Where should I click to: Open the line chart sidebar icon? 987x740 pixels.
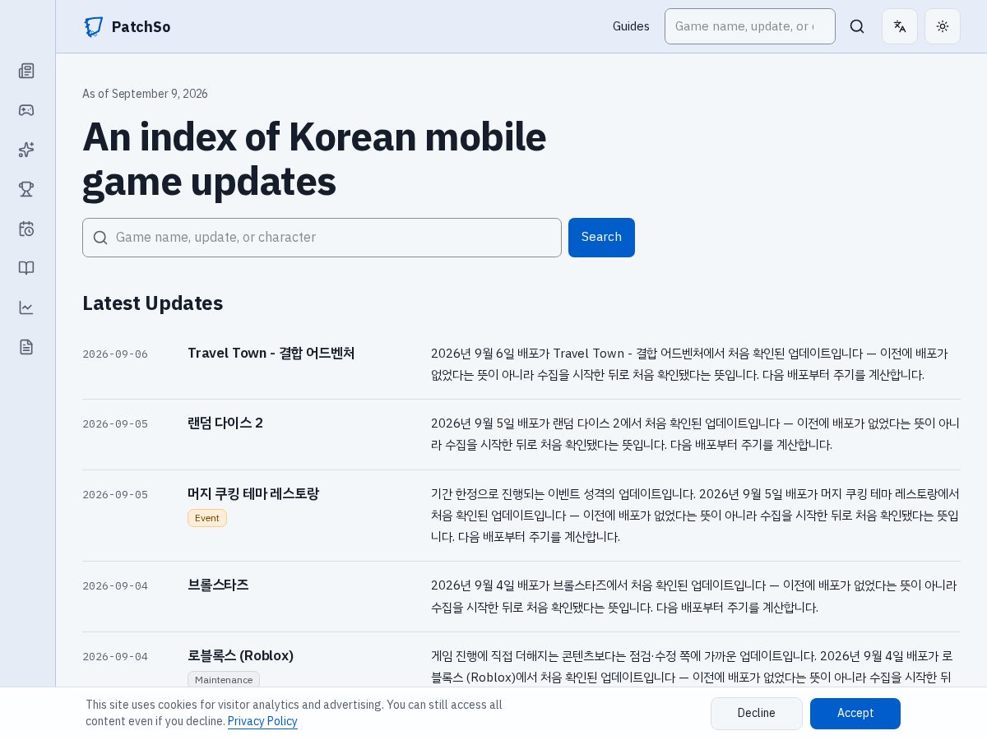[x=26, y=308]
